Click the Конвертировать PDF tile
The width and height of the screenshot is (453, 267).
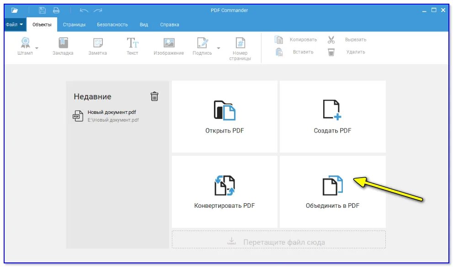coord(224,192)
